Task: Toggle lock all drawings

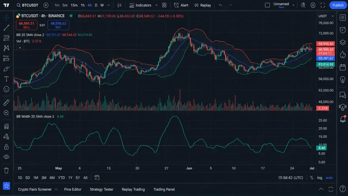Action: click(x=7, y=147)
